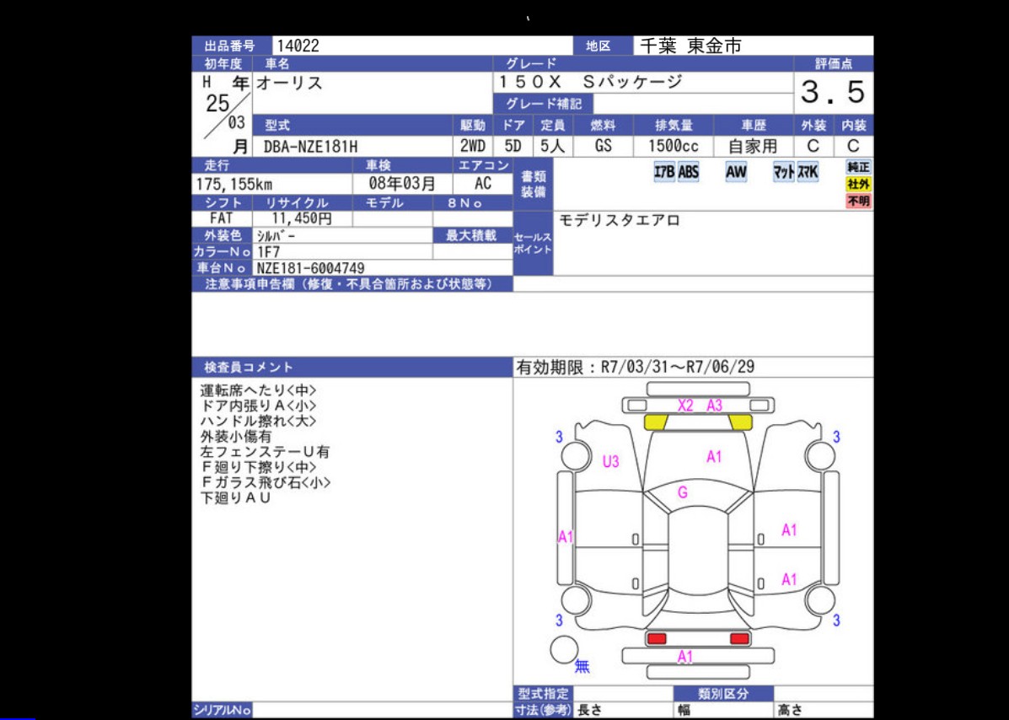Click the 5人 seating capacity
This screenshot has height=720, width=1009.
coord(551,146)
